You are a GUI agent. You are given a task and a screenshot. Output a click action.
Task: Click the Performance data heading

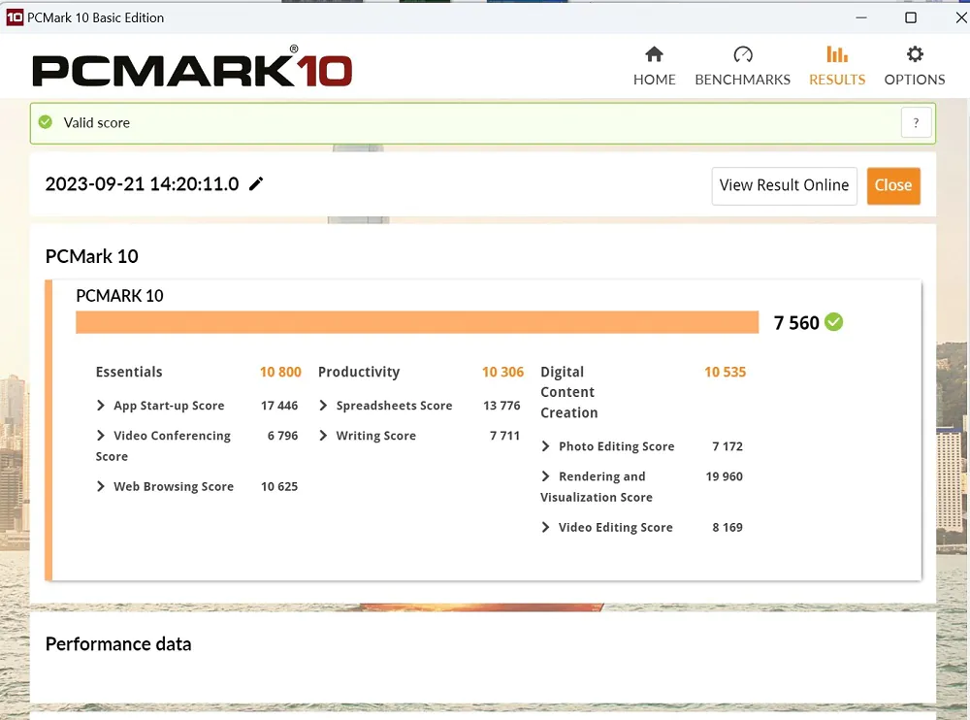point(118,644)
